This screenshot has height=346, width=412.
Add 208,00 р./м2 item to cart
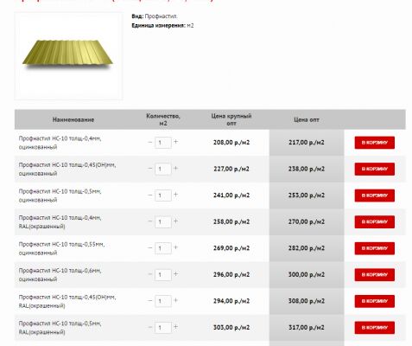(x=375, y=143)
